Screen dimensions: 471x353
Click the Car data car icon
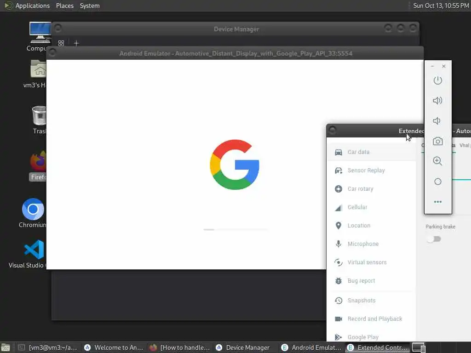click(x=339, y=152)
